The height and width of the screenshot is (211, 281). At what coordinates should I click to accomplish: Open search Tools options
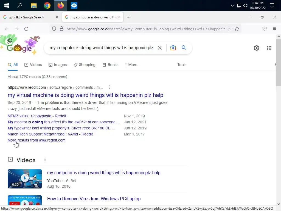point(182,65)
